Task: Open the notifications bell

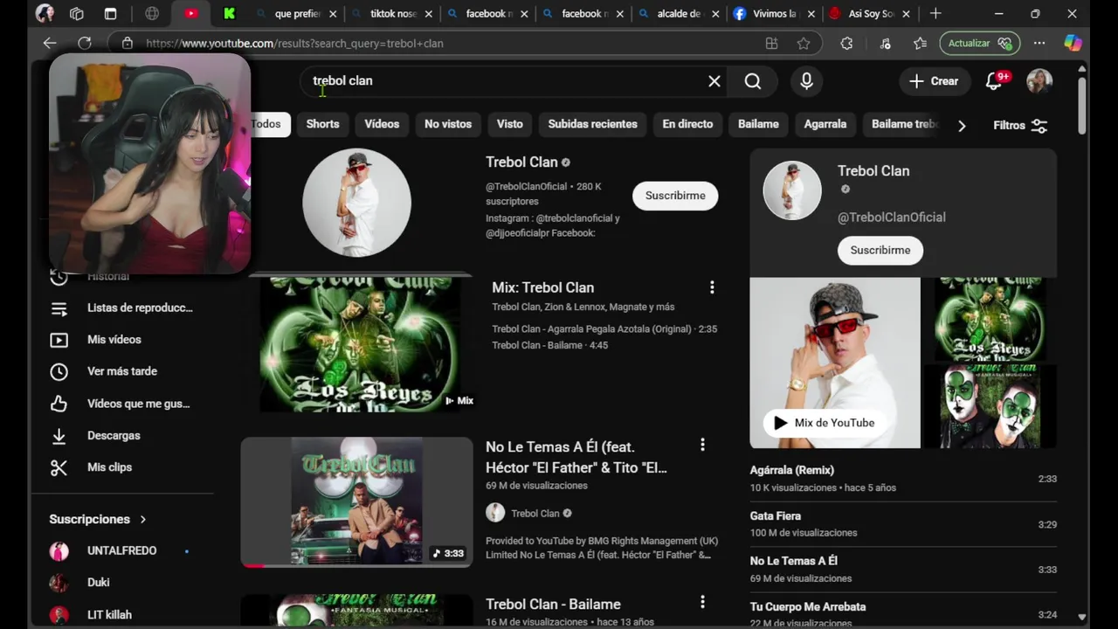Action: [x=994, y=81]
